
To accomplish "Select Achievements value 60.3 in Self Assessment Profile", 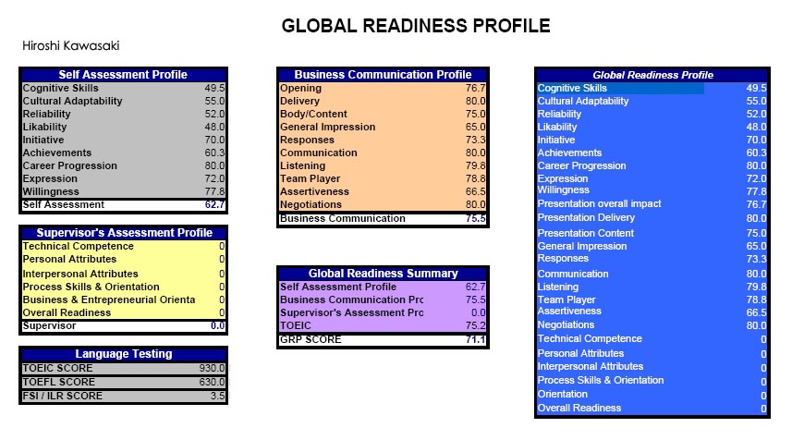I will 214,153.
